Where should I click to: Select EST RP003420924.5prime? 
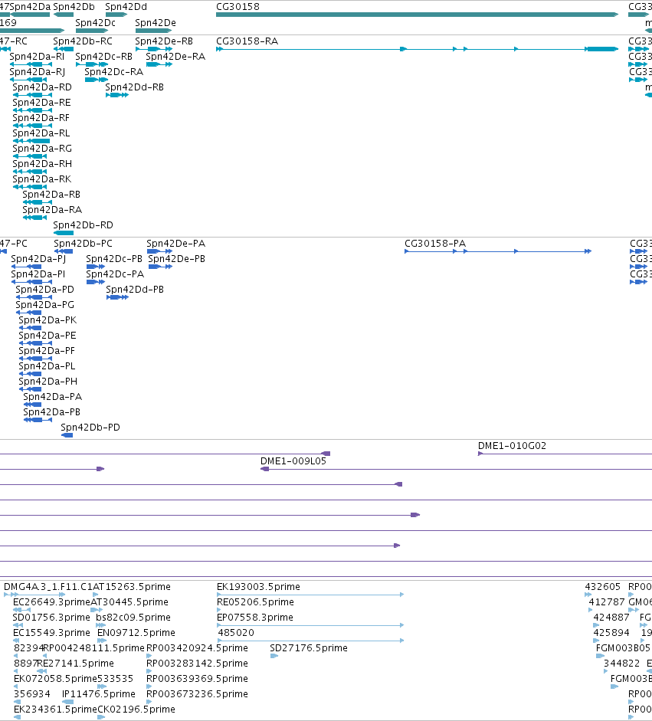(x=197, y=648)
